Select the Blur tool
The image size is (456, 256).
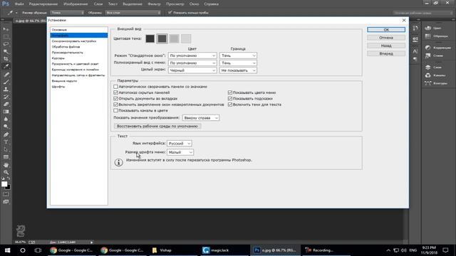(6, 119)
